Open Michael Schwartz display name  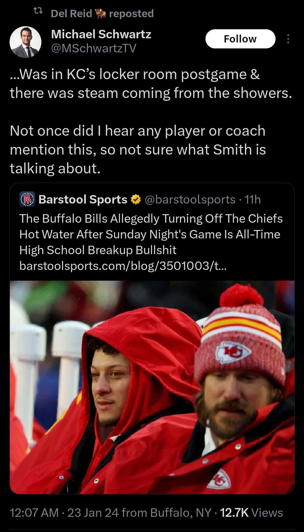point(101,34)
